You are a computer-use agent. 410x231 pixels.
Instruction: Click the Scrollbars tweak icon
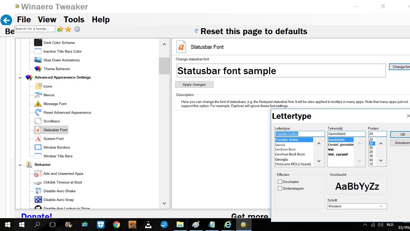(x=38, y=121)
